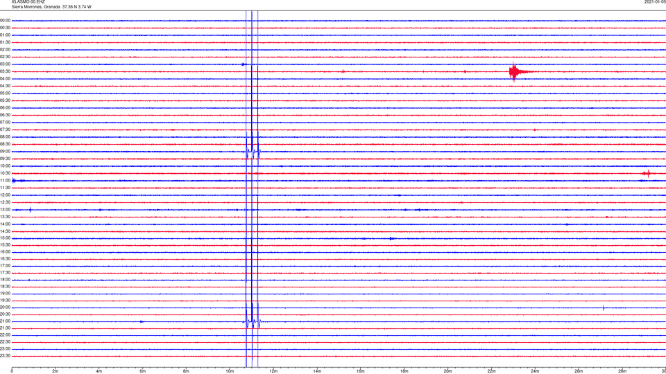Click the 07:00 time label
The width and height of the screenshot is (666, 374).
pos(5,122)
